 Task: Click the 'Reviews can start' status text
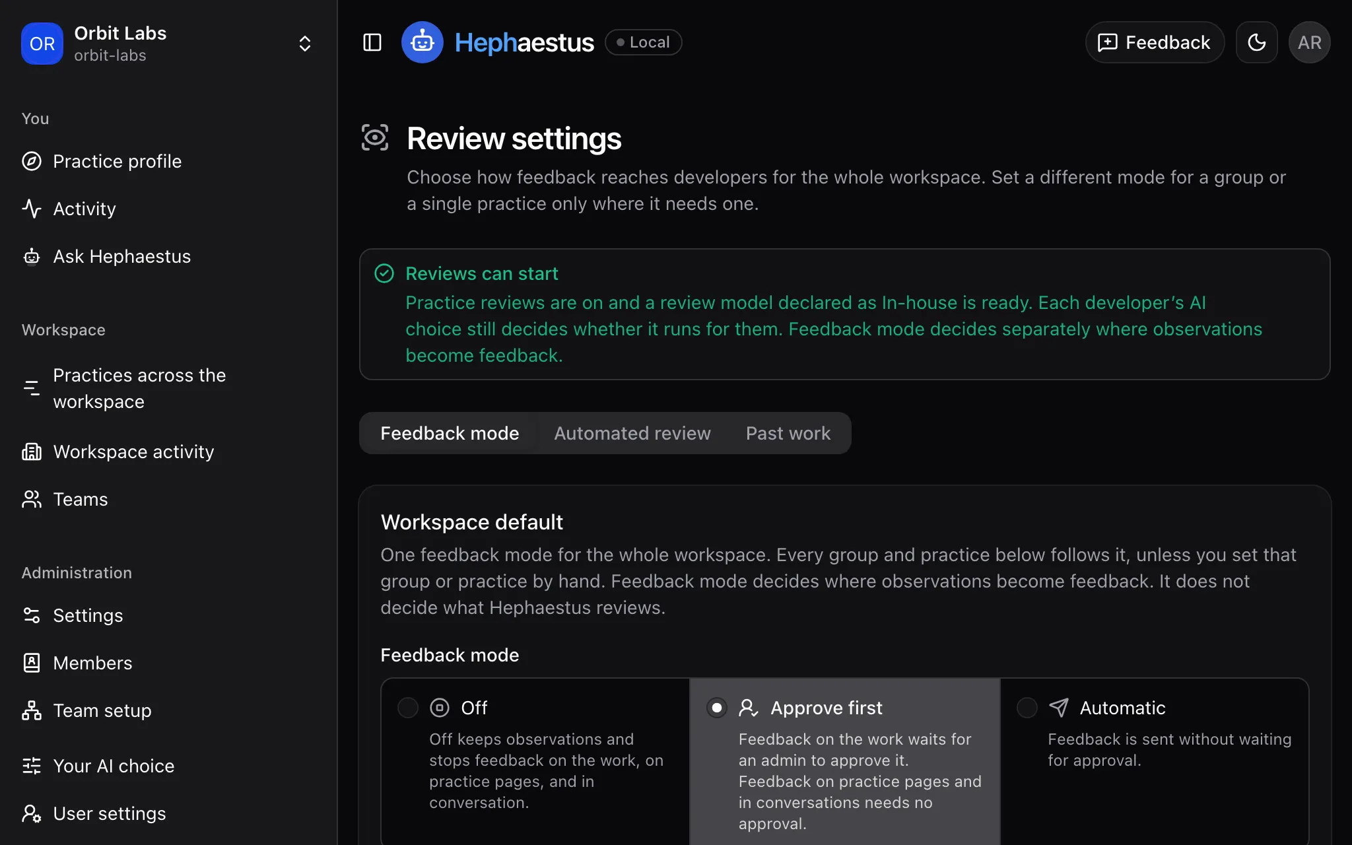click(x=482, y=273)
